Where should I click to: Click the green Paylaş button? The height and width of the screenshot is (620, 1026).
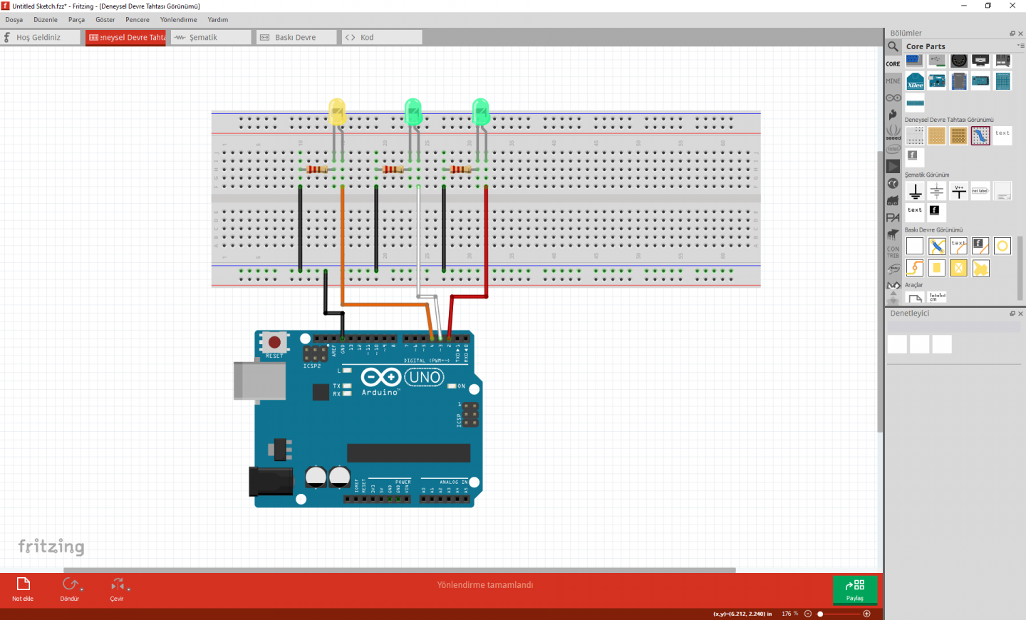[854, 589]
